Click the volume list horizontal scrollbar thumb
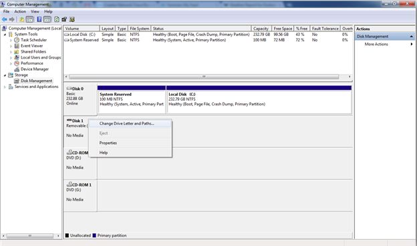417x246 pixels. [204, 77]
